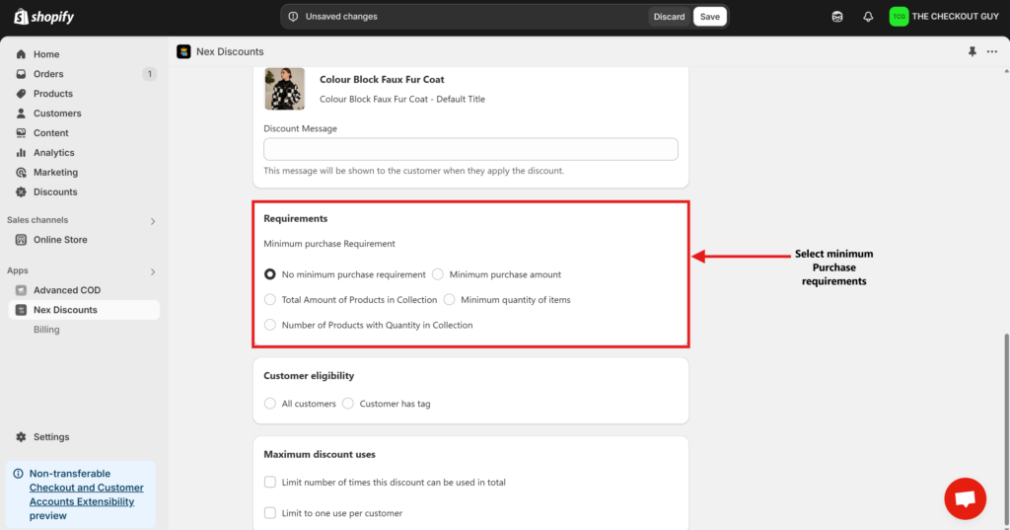
Task: Click the Online Store icon
Action: (x=22, y=240)
